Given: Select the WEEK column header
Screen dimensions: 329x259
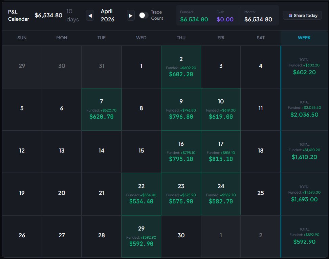Looking at the screenshot, I should [304, 38].
